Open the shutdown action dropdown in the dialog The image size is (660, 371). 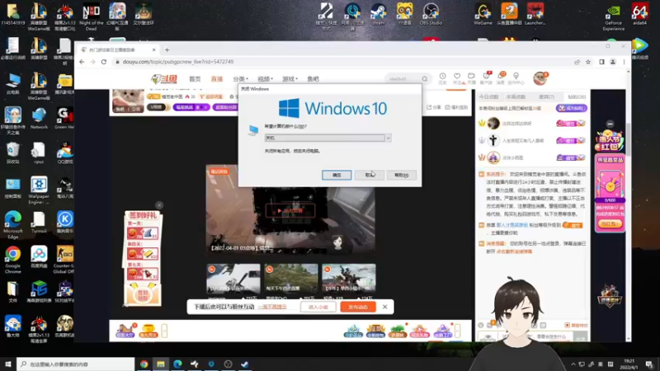click(x=388, y=138)
